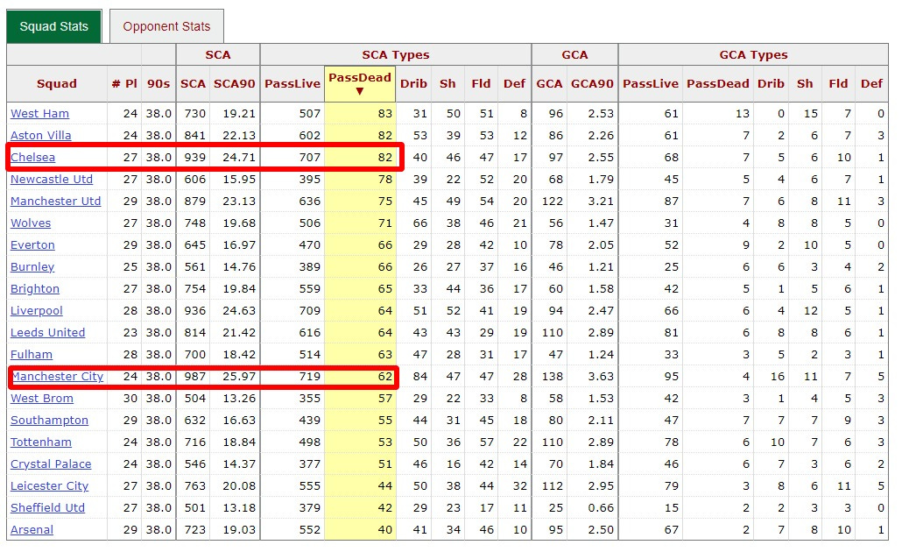
Task: Select Tottenham's SCA value 716
Action: pyautogui.click(x=194, y=442)
